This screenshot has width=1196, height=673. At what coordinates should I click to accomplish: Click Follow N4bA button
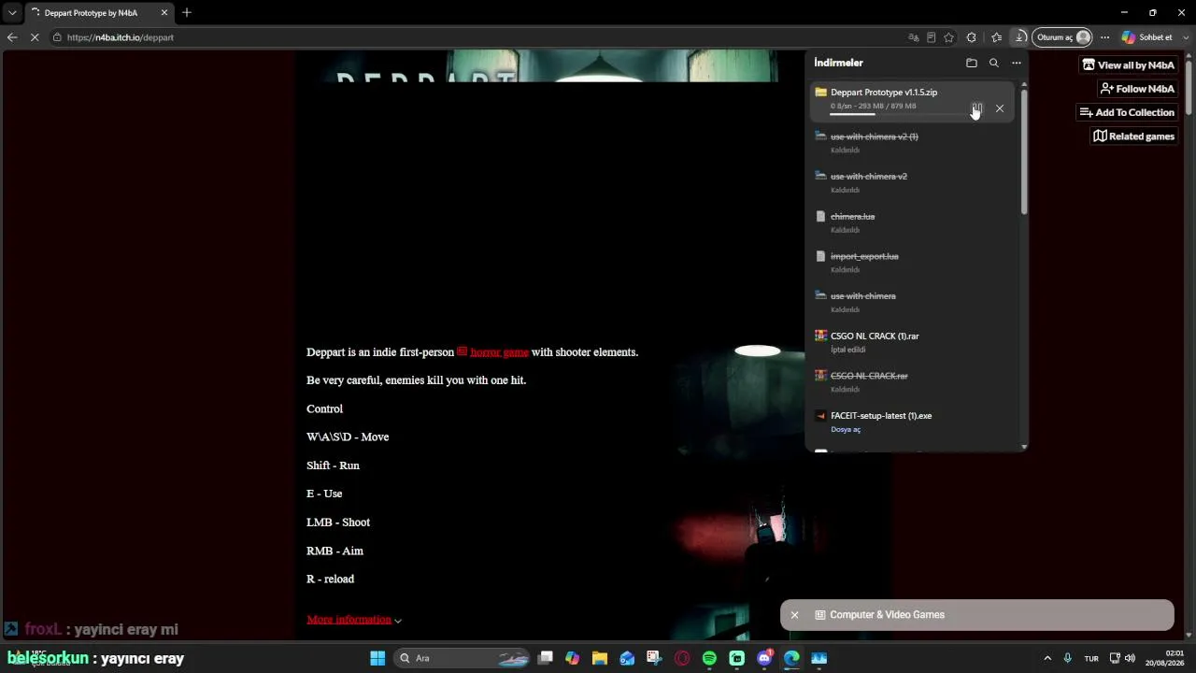coord(1137,89)
